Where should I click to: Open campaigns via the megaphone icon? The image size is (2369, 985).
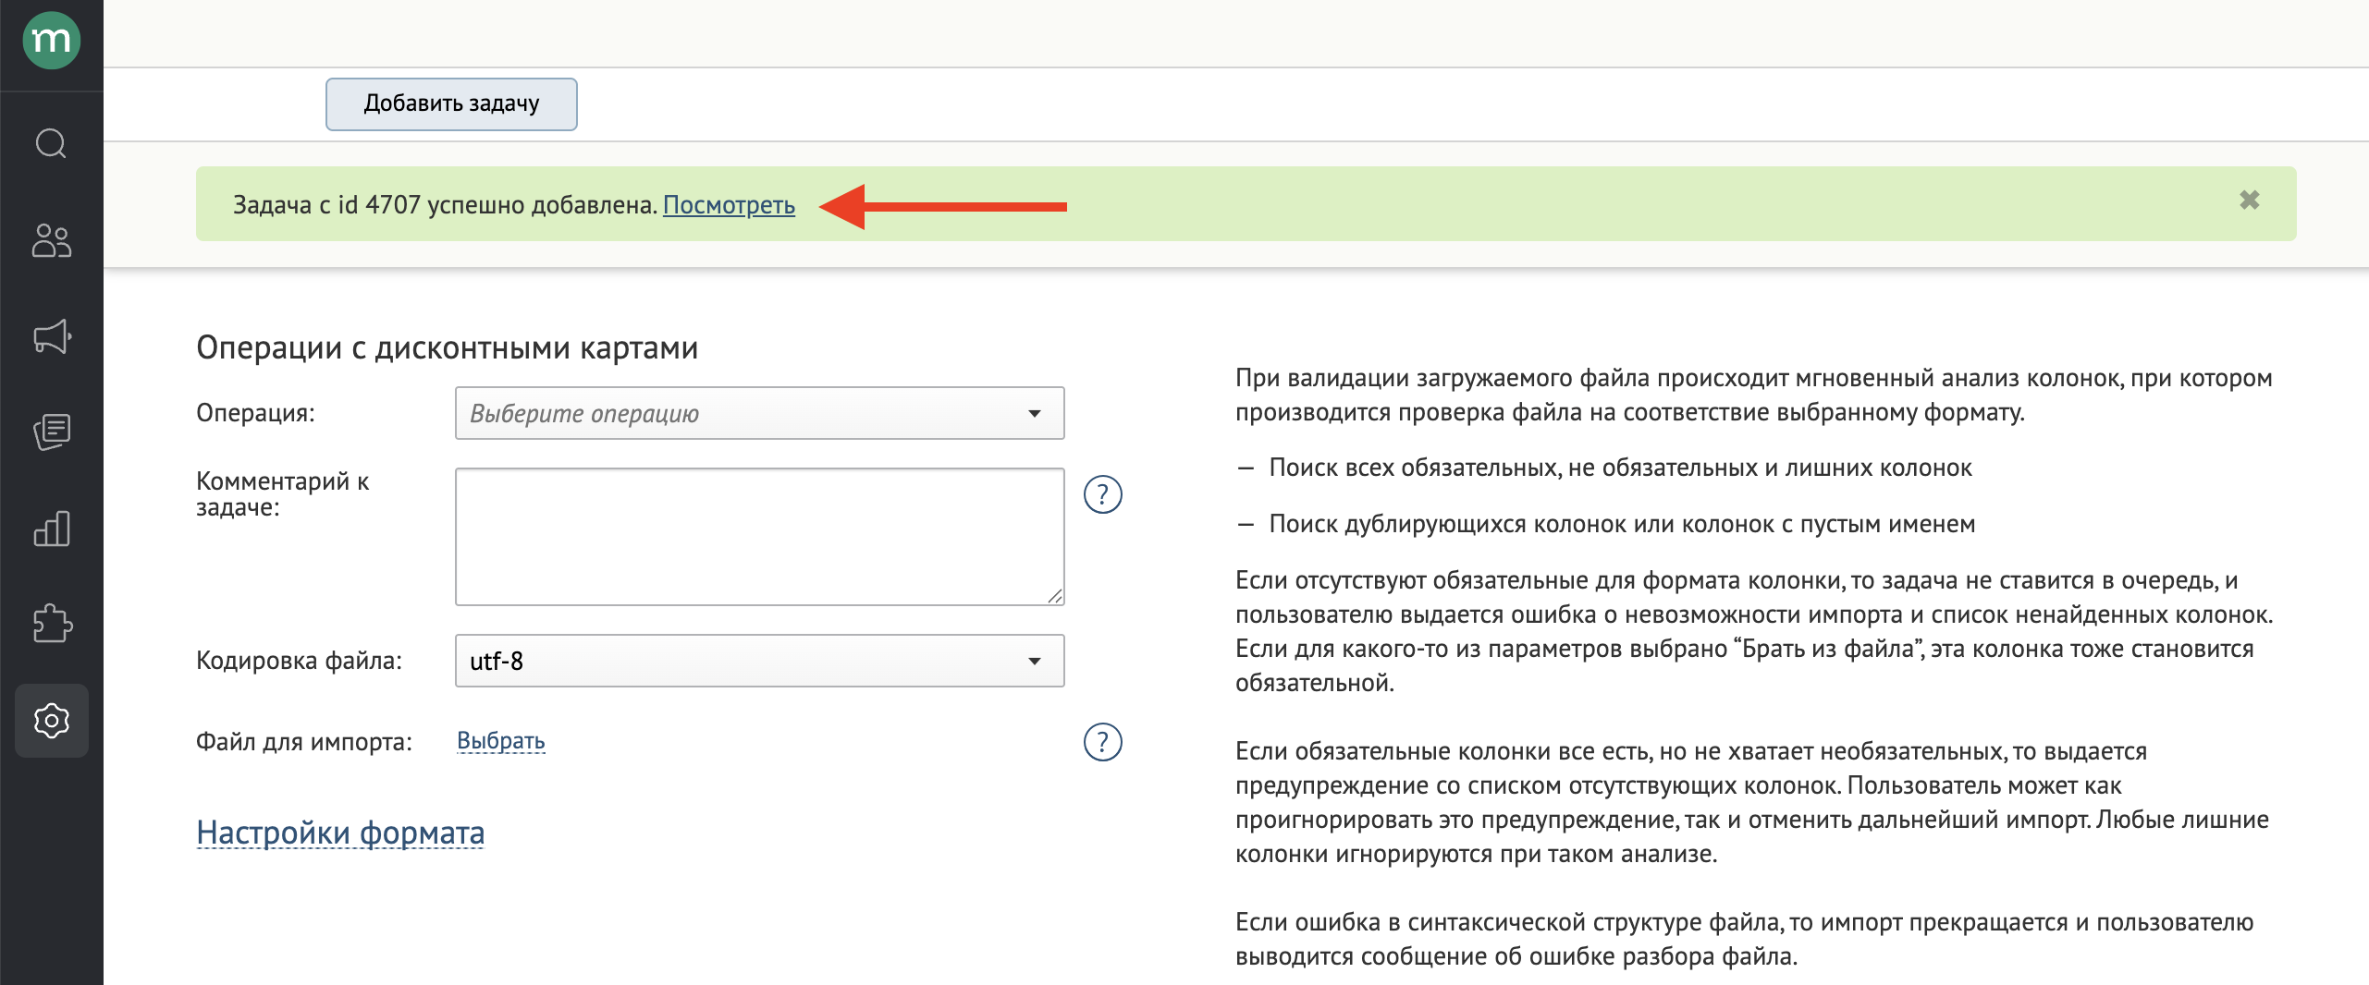click(51, 337)
